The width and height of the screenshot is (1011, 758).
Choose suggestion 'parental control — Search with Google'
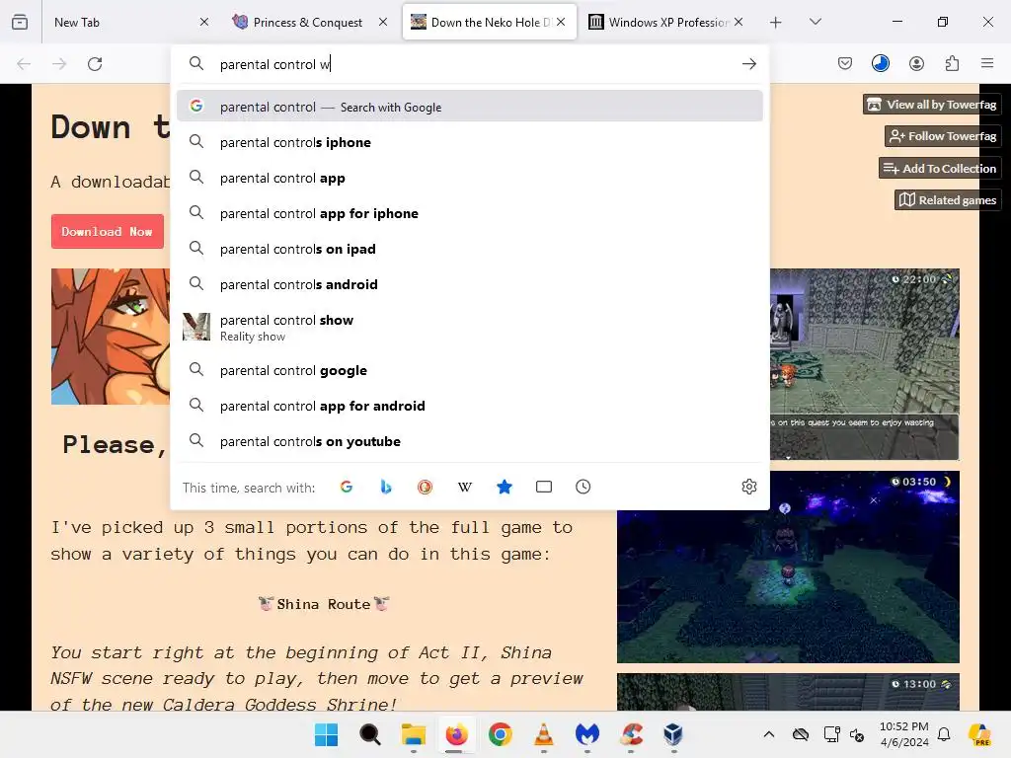pyautogui.click(x=470, y=107)
